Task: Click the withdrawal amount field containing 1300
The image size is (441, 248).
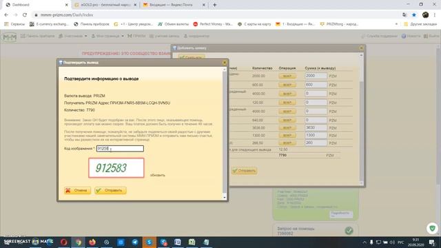Action: click(316, 135)
